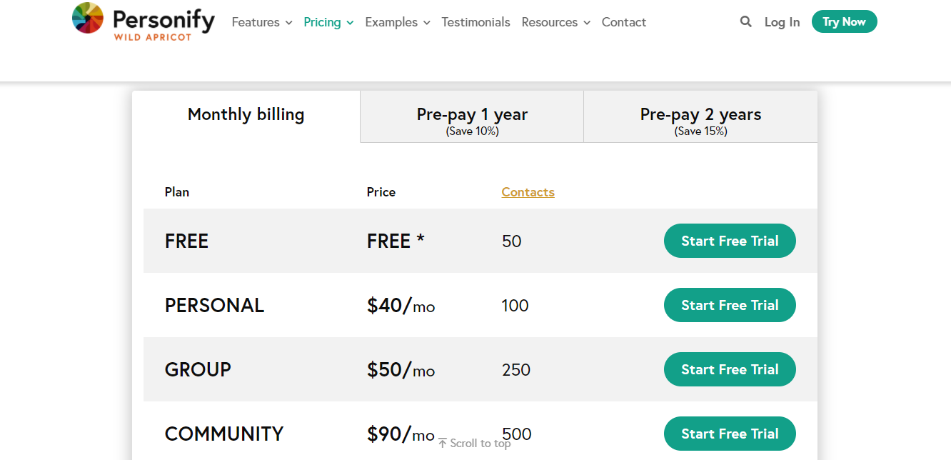Expand the Examples dropdown menu
This screenshot has width=951, height=460.
[x=397, y=22]
